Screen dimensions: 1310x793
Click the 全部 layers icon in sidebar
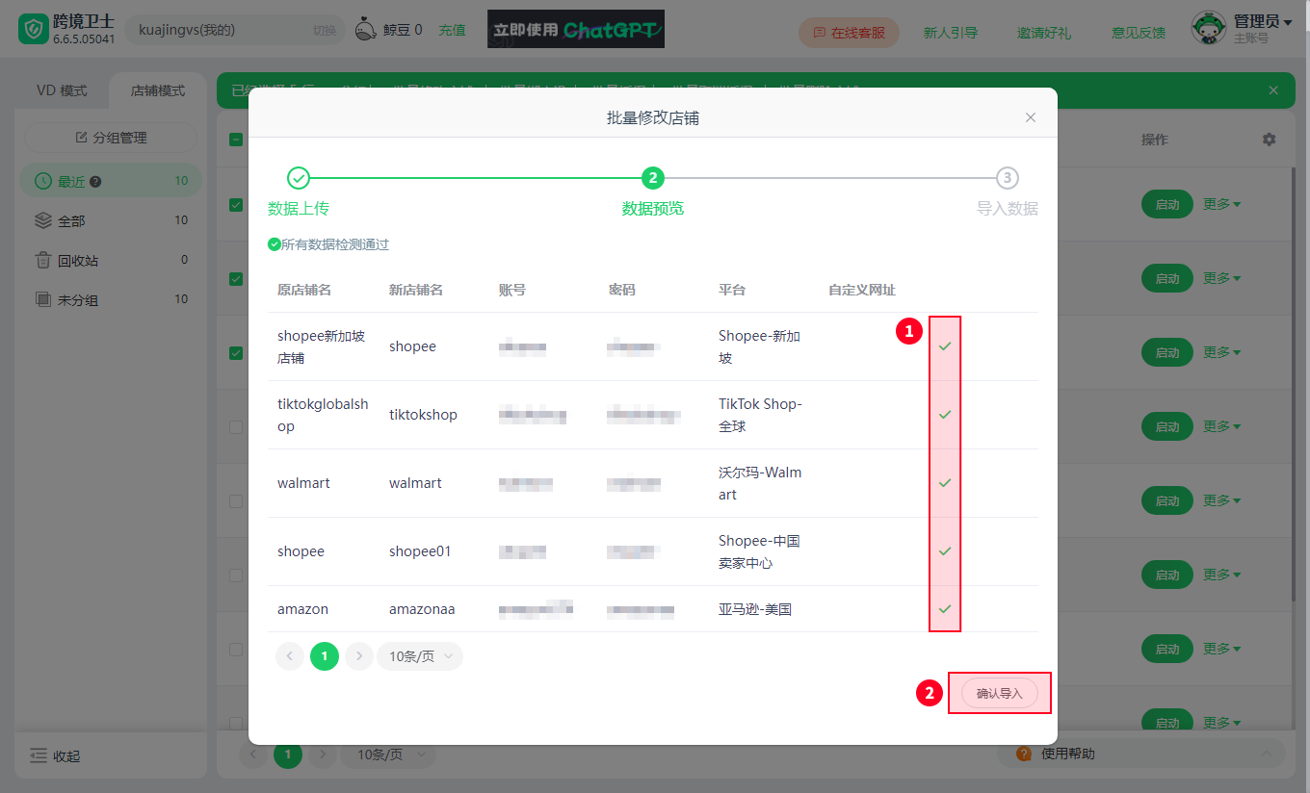43,220
